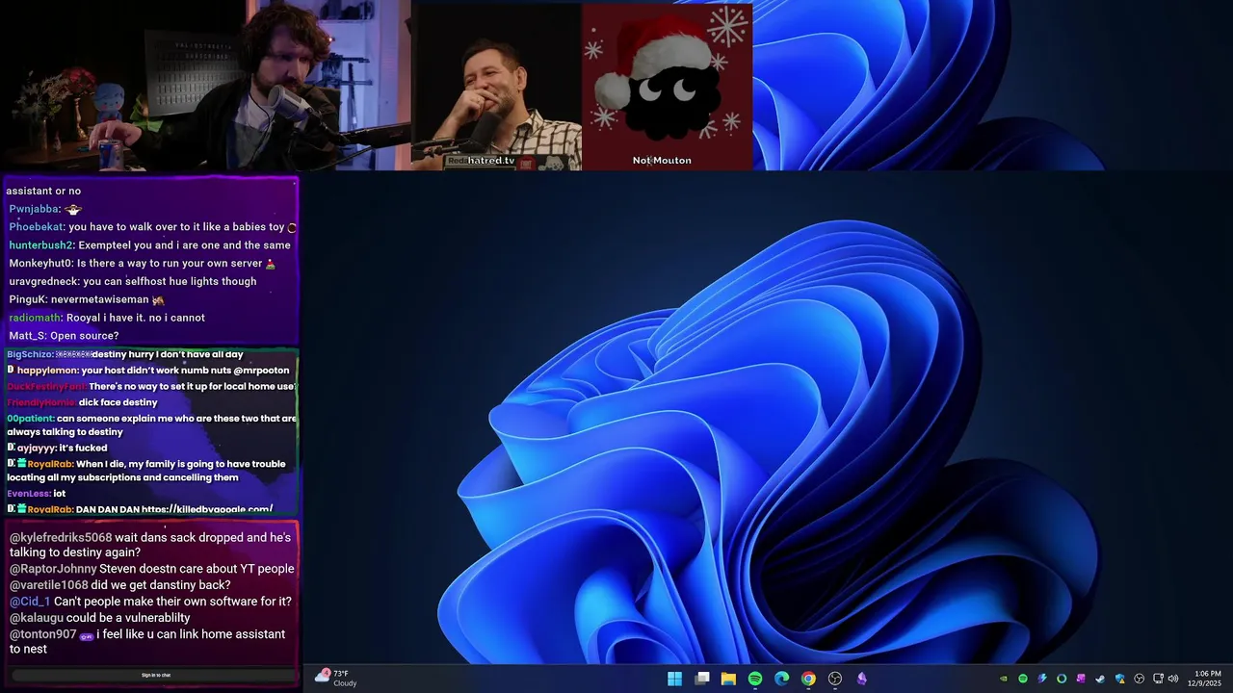Click username ajyayyy in second chat
The image size is (1233, 693).
(37, 448)
